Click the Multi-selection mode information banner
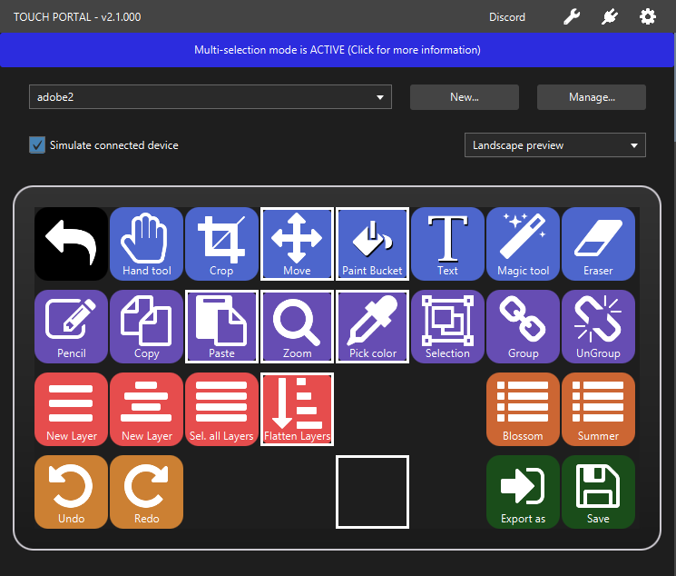The height and width of the screenshot is (576, 676). click(x=338, y=50)
